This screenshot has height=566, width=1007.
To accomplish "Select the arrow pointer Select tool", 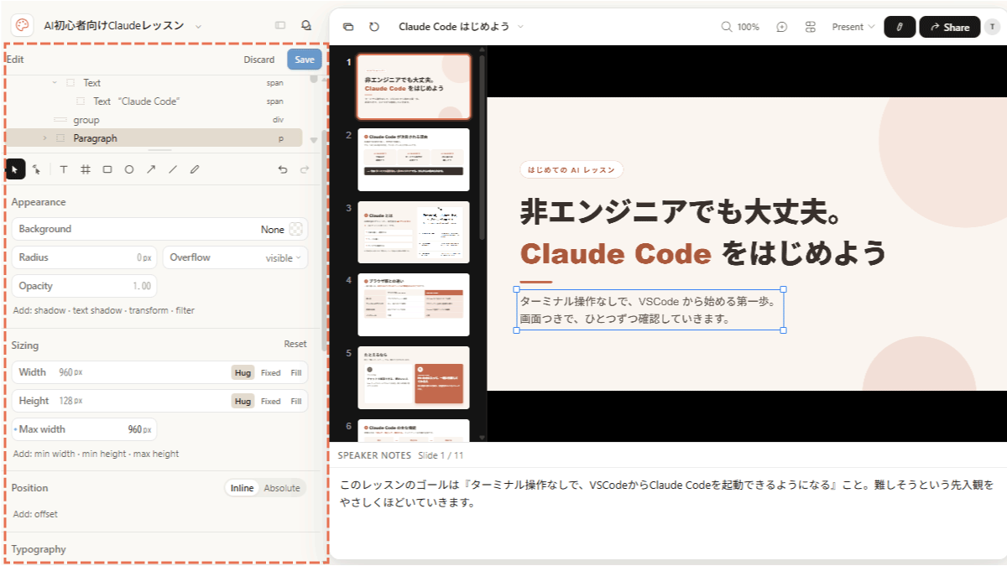I will pyautogui.click(x=15, y=169).
